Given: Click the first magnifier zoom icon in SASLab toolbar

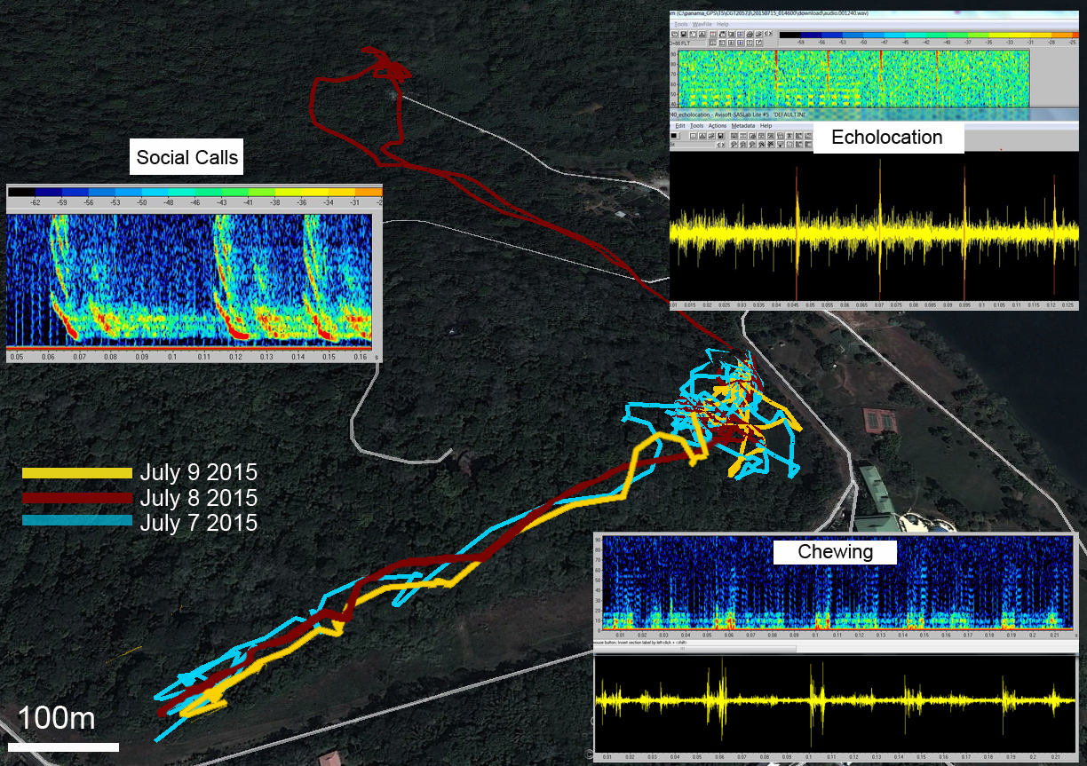Looking at the screenshot, I should (x=734, y=145).
